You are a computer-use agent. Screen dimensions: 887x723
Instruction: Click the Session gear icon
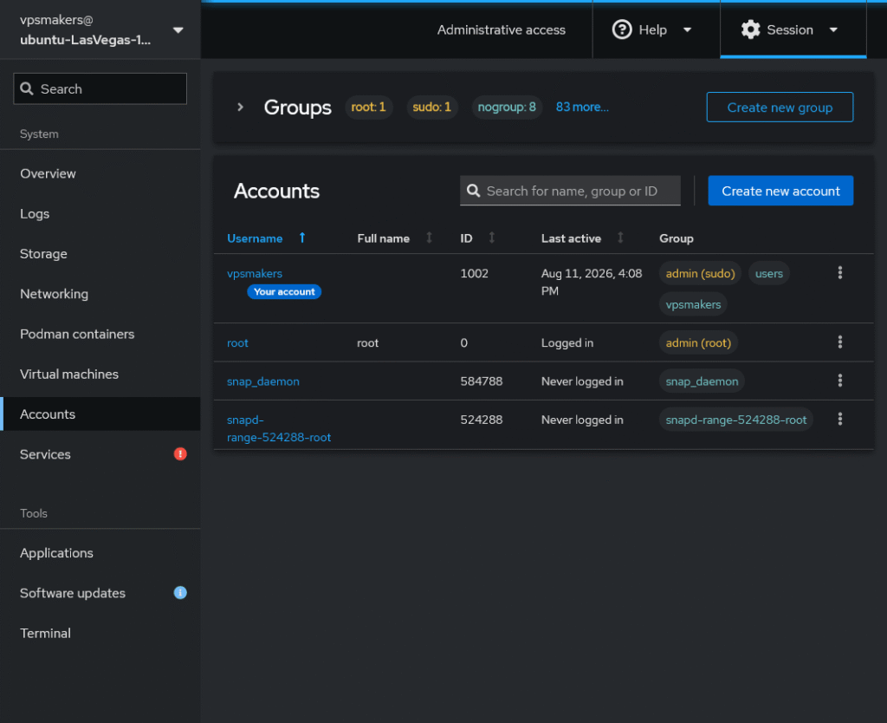coord(750,29)
